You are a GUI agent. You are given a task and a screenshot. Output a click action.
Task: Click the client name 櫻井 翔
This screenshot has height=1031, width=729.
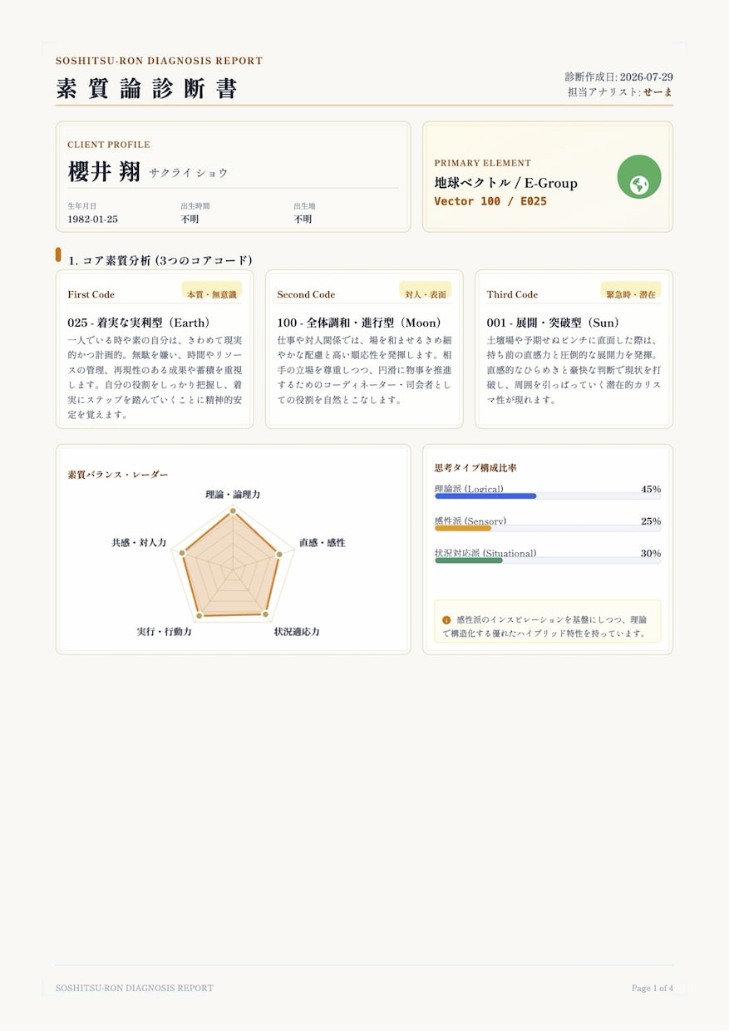click(104, 172)
